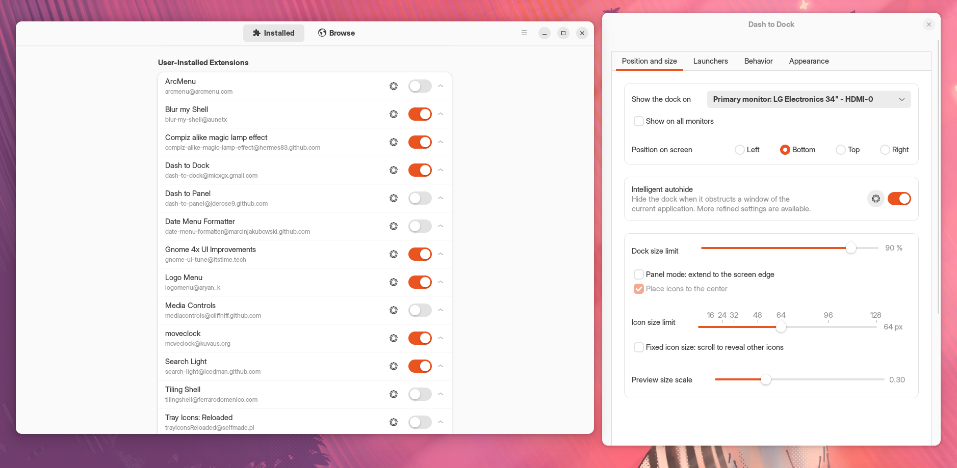Select Top position on screen
The height and width of the screenshot is (468, 957).
tap(841, 150)
